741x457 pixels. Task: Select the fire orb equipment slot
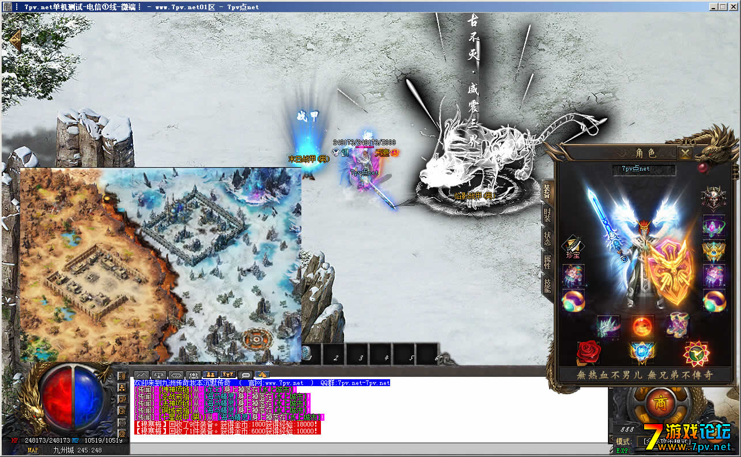click(642, 326)
